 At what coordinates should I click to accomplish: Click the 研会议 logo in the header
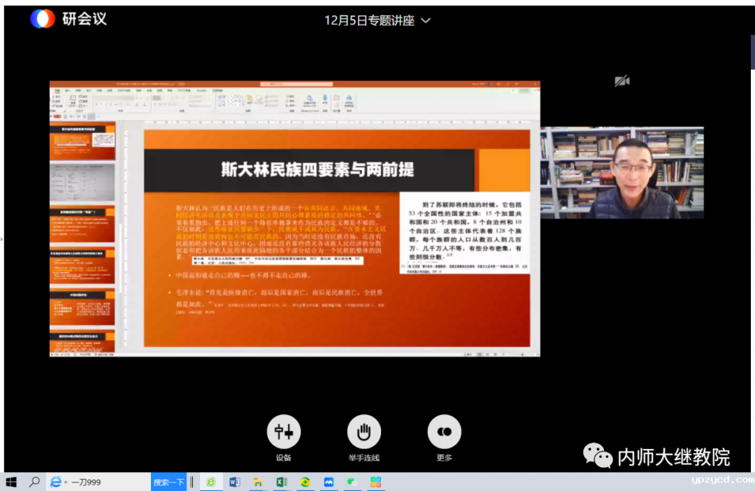coord(68,19)
